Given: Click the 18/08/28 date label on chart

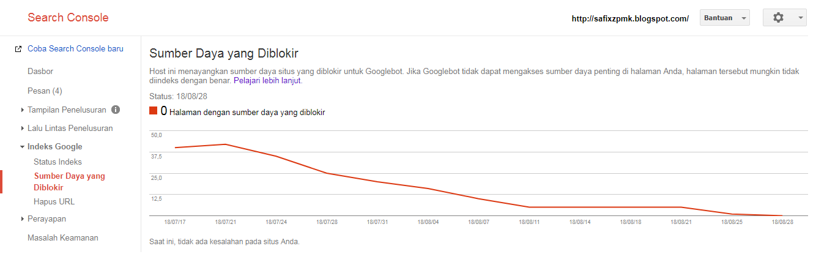Looking at the screenshot, I should click(x=782, y=222).
